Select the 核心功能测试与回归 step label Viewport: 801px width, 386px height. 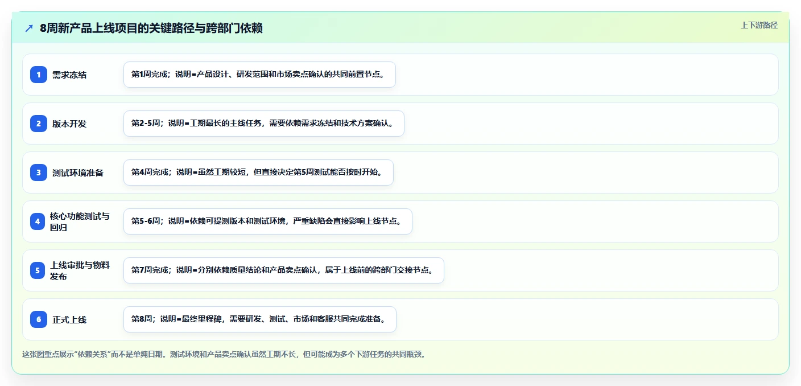(x=80, y=221)
